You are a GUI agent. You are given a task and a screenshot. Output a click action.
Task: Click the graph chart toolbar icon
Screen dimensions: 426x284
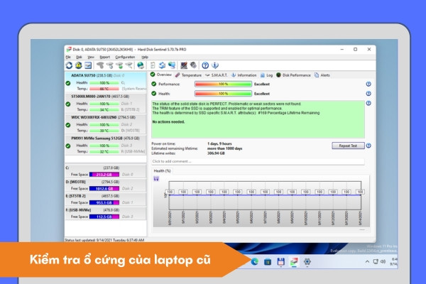click(x=184, y=65)
